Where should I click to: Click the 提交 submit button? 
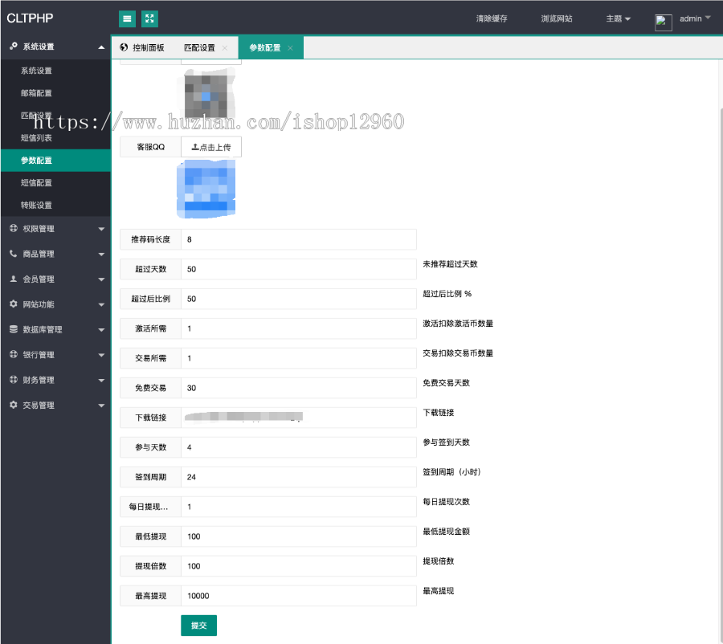coord(198,626)
